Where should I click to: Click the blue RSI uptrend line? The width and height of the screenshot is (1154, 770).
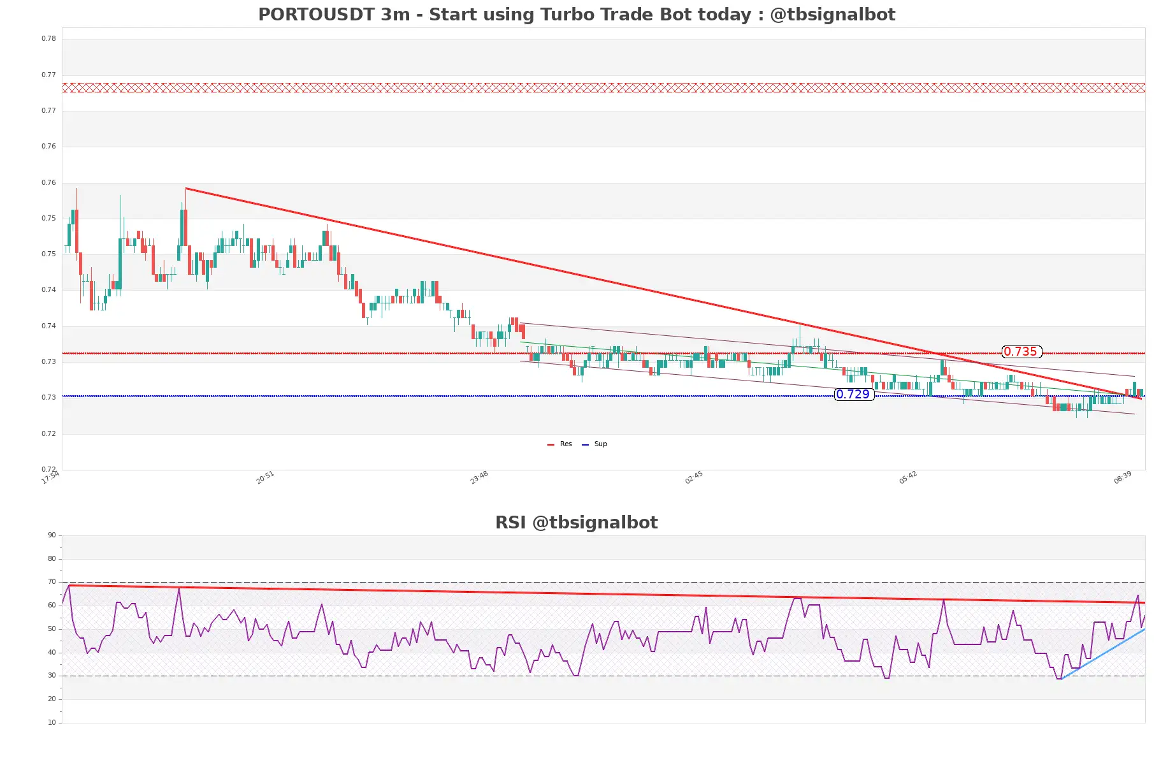(1103, 654)
